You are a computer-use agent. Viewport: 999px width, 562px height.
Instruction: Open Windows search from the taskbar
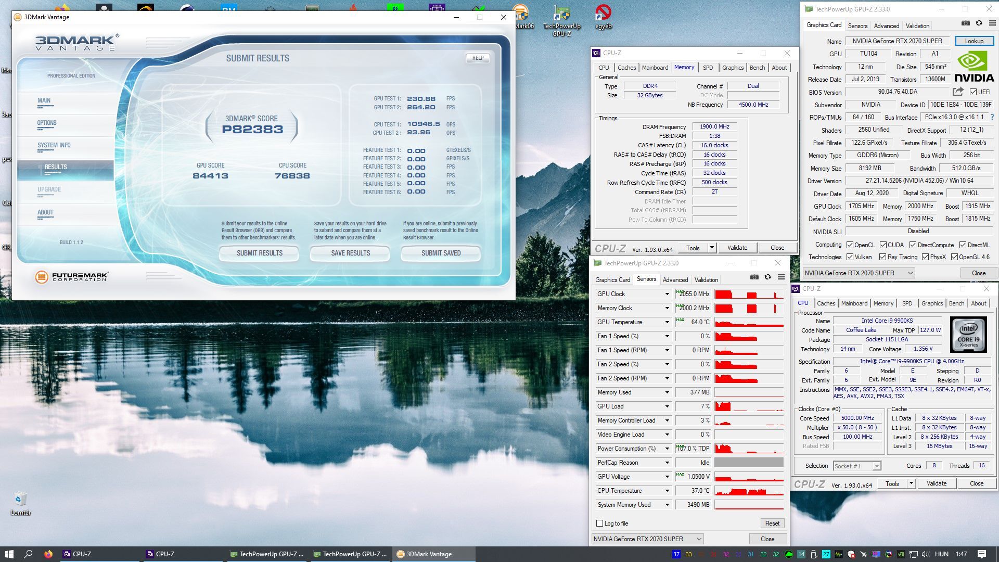tap(29, 554)
